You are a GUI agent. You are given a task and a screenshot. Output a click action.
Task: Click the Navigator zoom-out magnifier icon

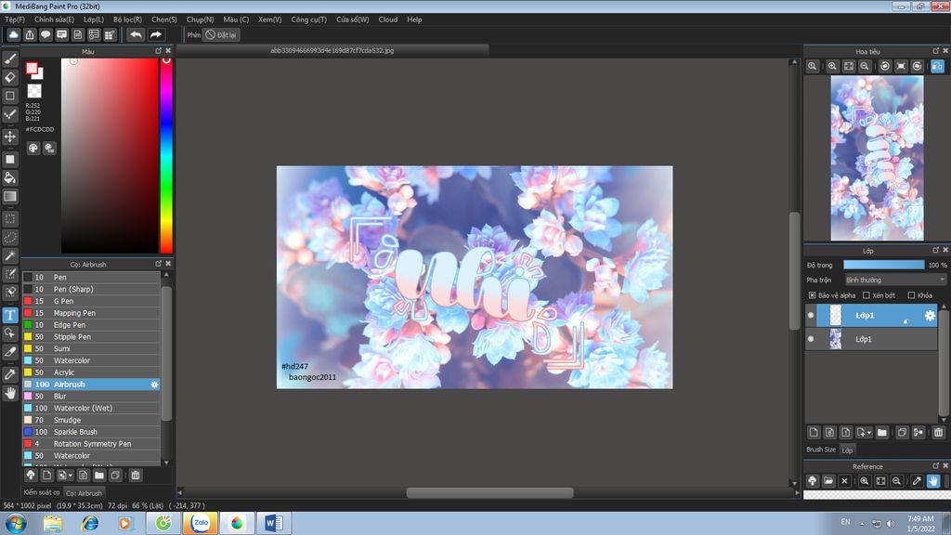865,66
